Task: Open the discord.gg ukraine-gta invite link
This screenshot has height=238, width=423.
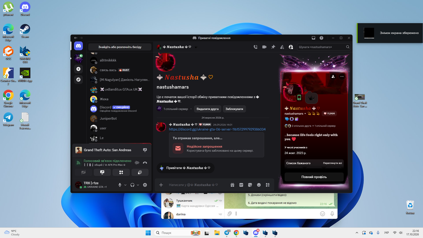Action: (217, 129)
